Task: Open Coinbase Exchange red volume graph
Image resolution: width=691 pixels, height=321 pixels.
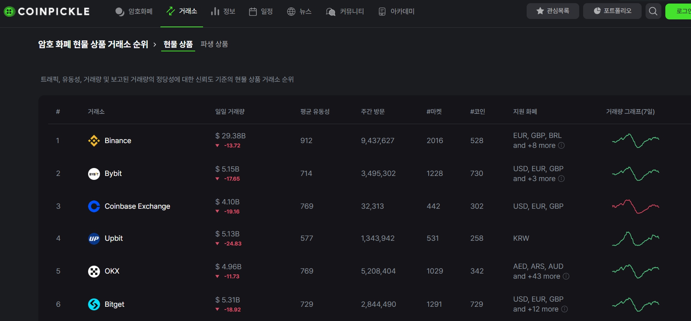Action: click(x=636, y=206)
